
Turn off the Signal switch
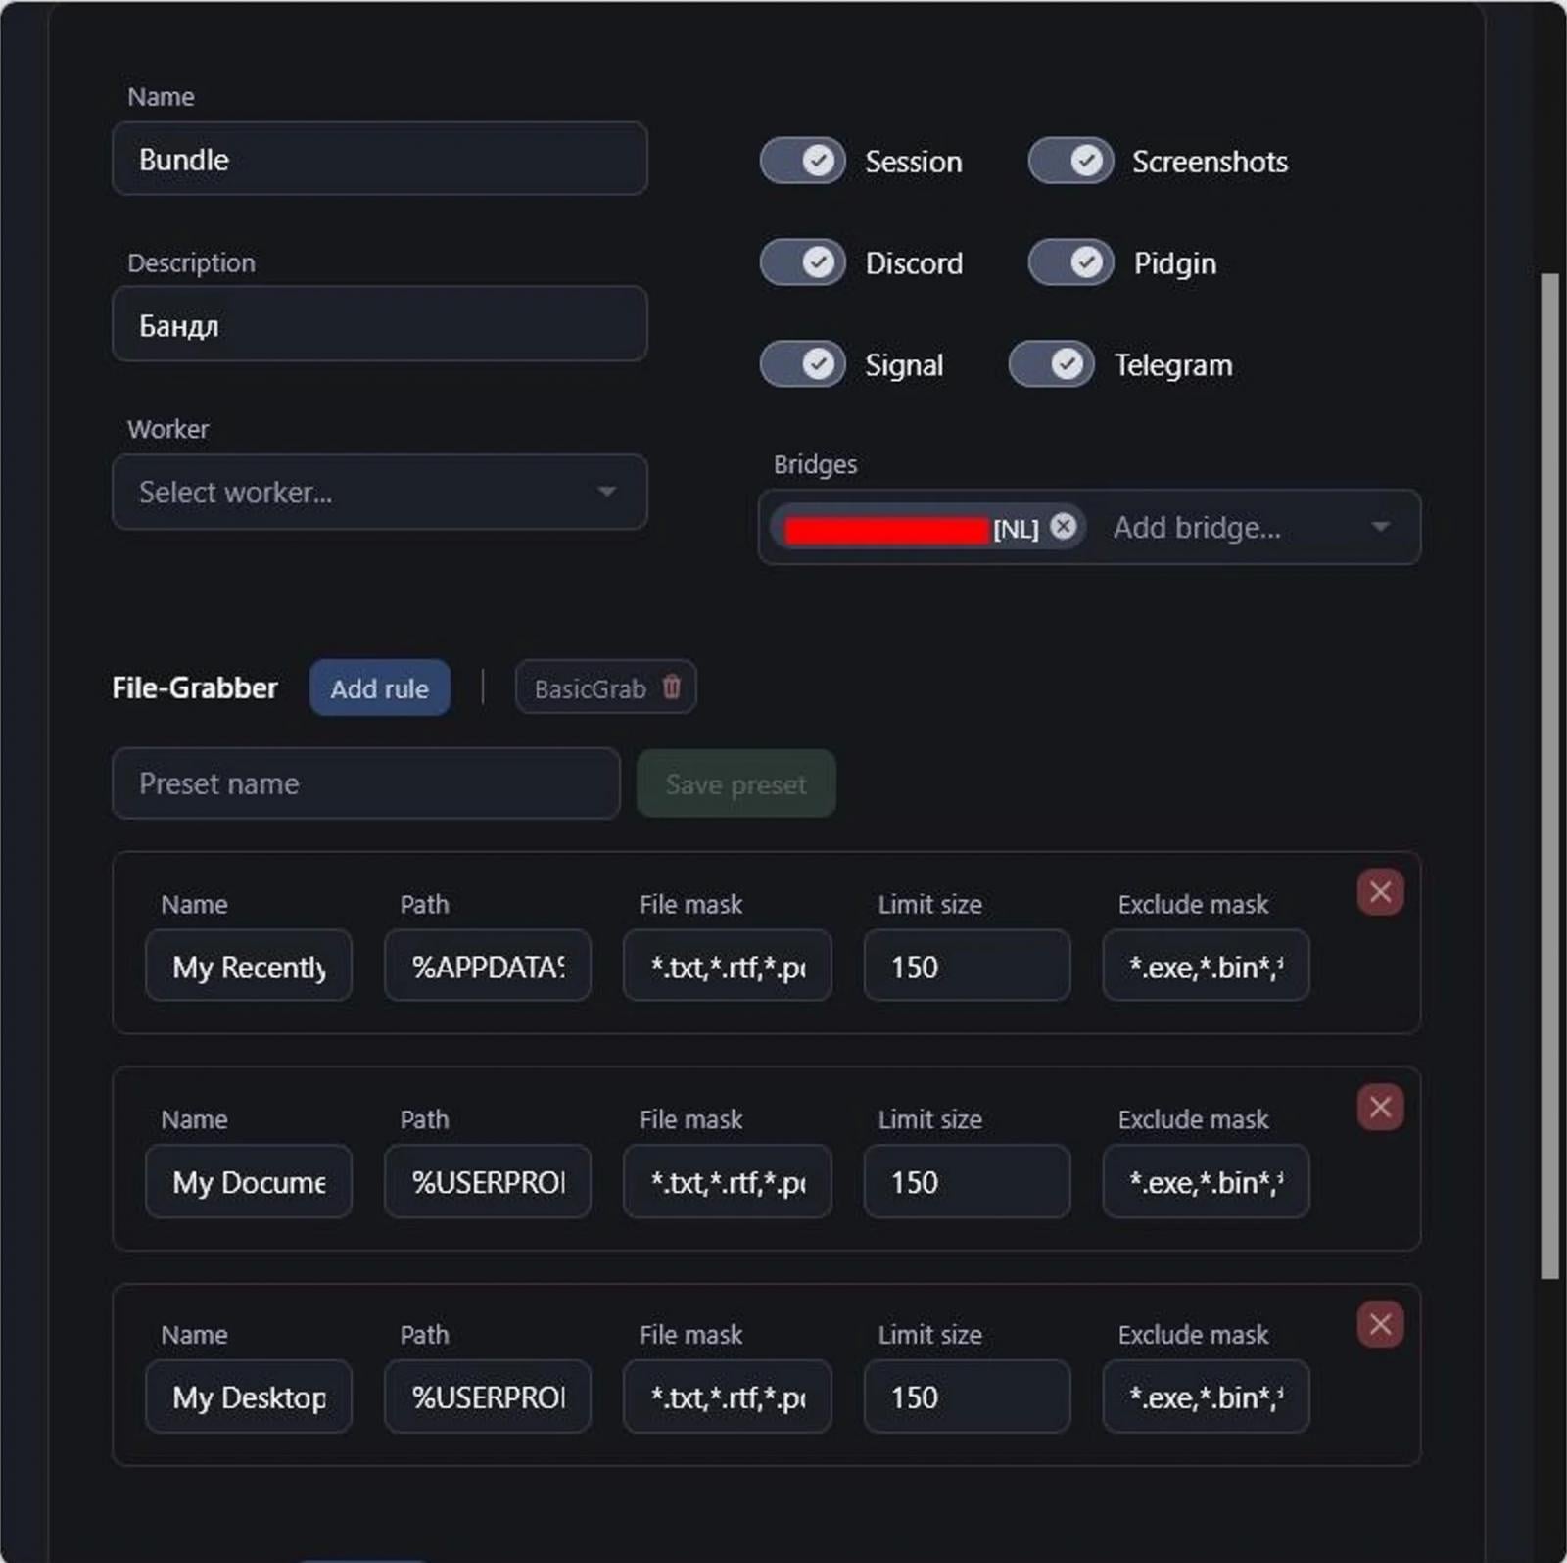802,364
